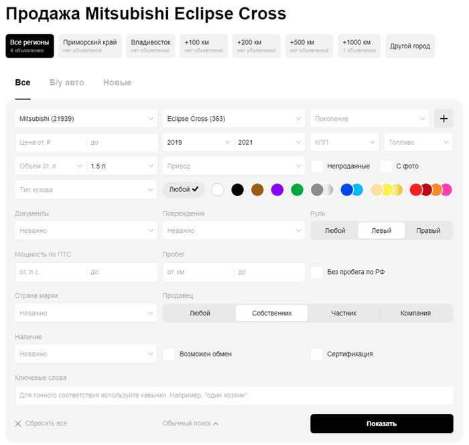The image size is (469, 445).
Task: Choose the blue color swatch group
Action: [352, 190]
